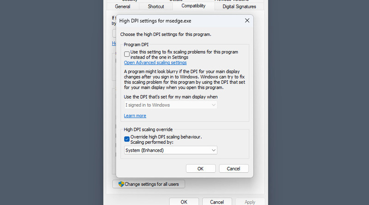Click Apply in the Properties window
Viewport: 369px width, 205px height.
(x=250, y=202)
